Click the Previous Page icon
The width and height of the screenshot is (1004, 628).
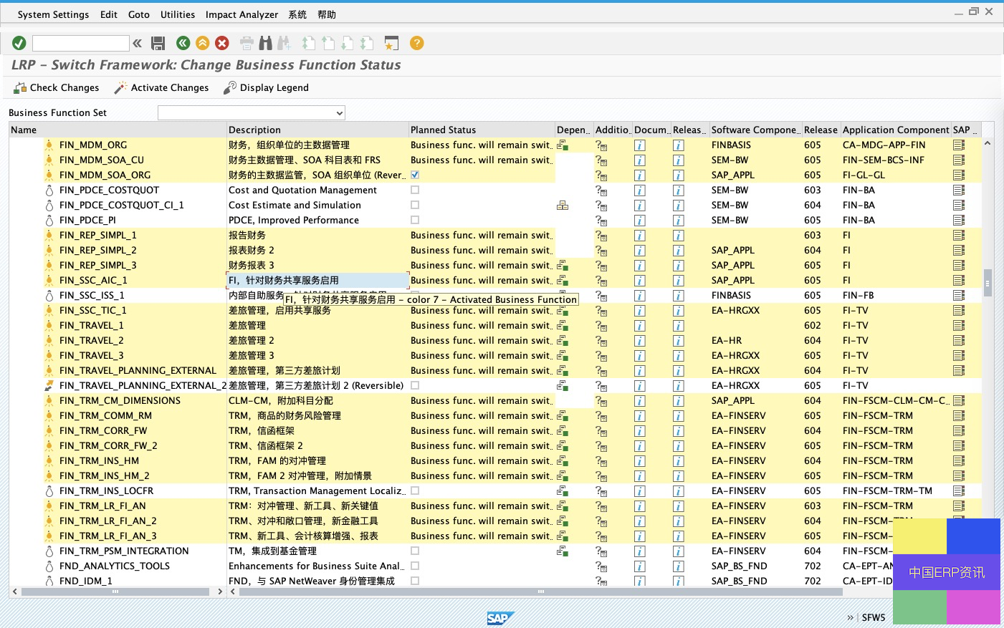(x=328, y=43)
